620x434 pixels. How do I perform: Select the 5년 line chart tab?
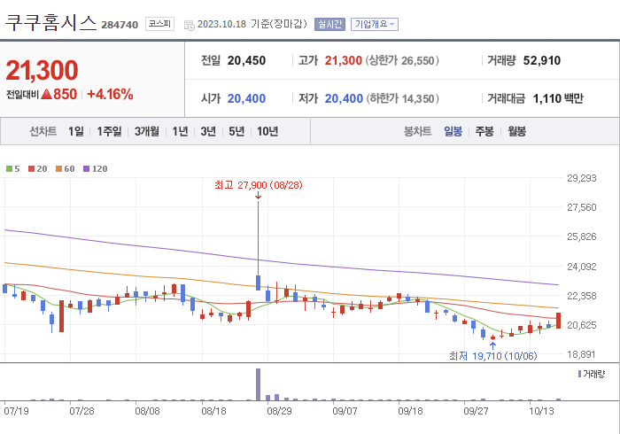tap(236, 131)
